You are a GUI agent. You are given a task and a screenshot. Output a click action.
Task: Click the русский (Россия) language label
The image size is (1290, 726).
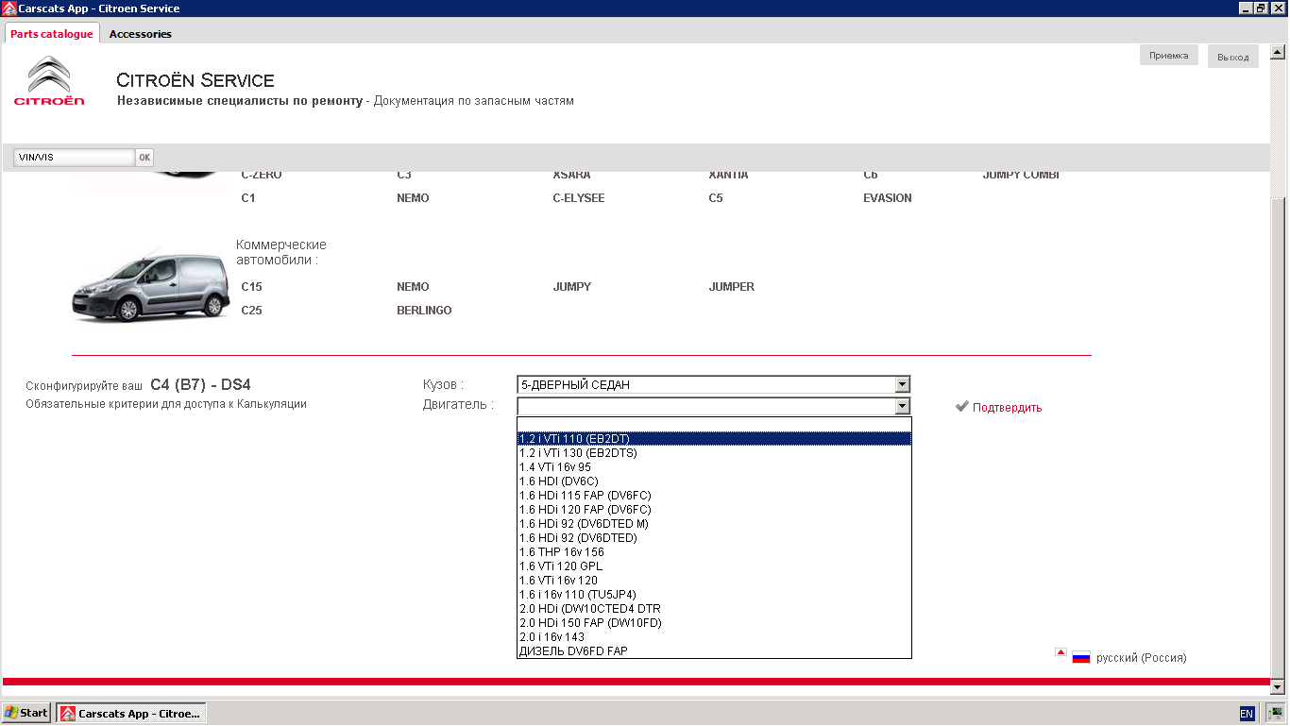click(x=1141, y=658)
